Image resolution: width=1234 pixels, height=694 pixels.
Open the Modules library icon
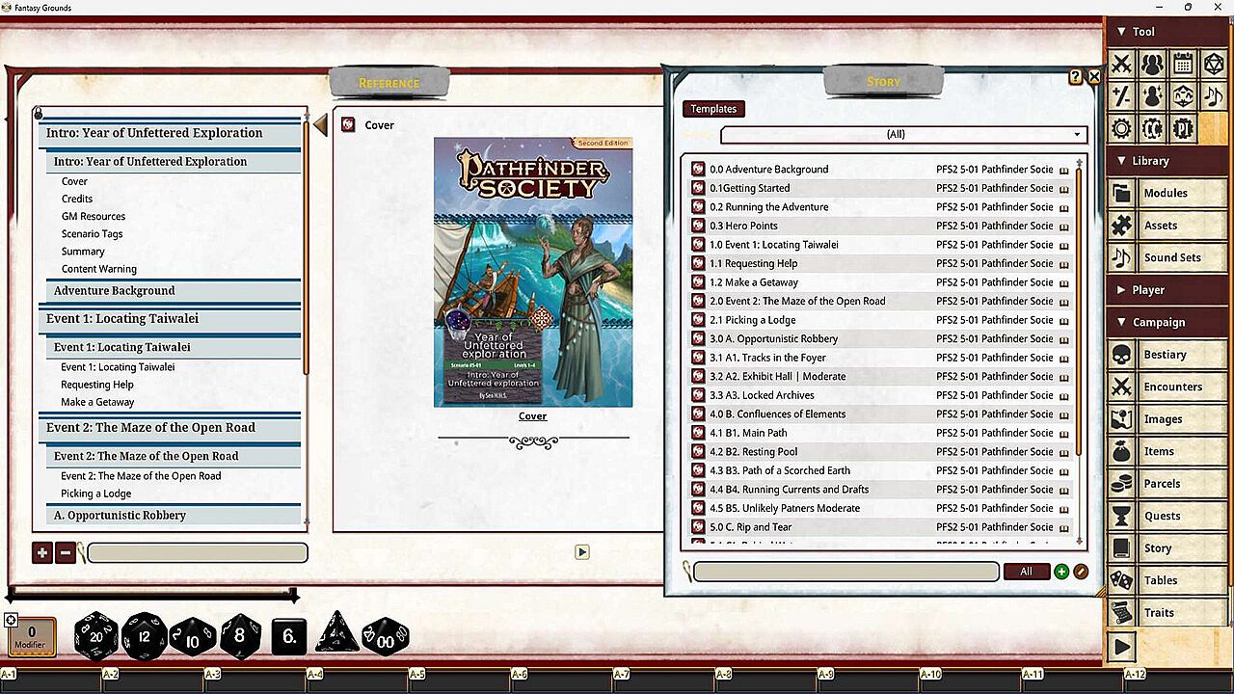[1121, 193]
